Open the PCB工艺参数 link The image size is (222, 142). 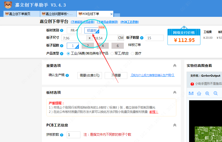(129, 22)
